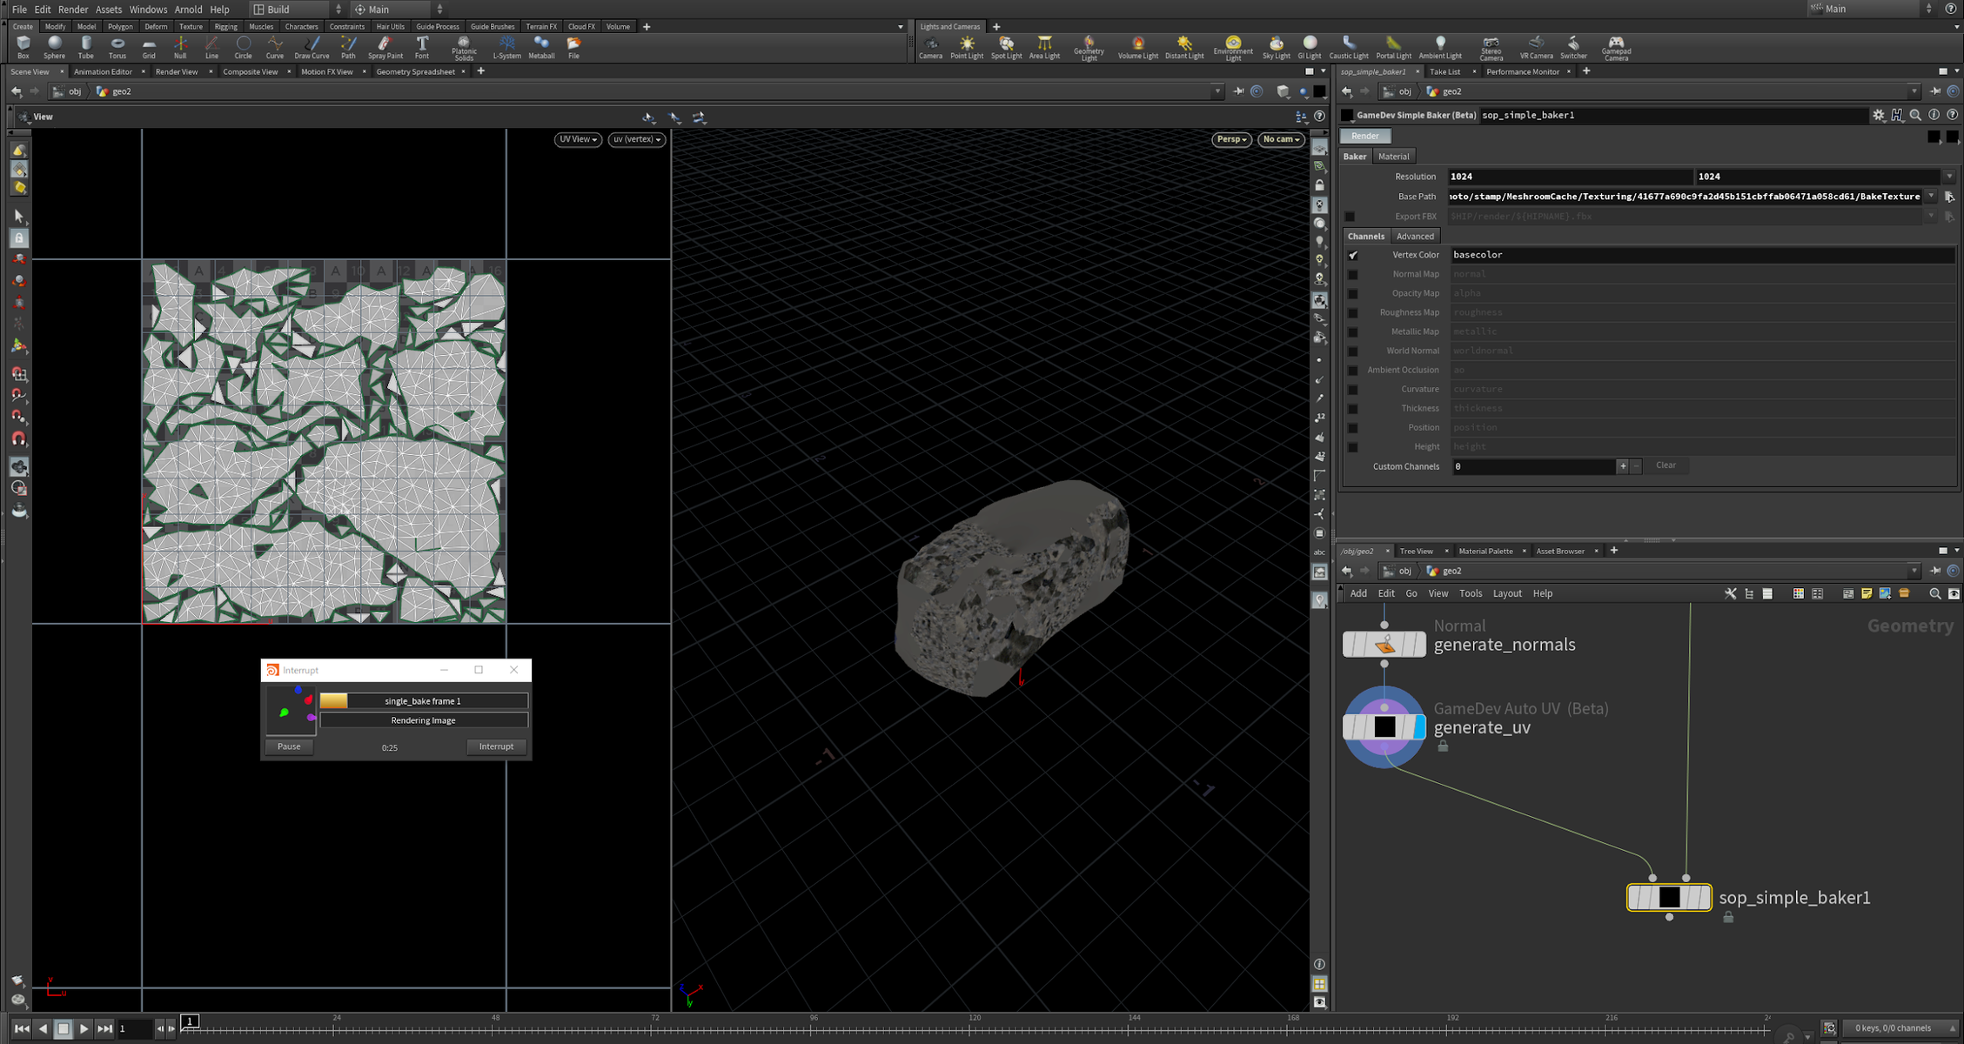Open the Persp viewport dropdown
This screenshot has height=1044, width=1964.
pyautogui.click(x=1231, y=139)
